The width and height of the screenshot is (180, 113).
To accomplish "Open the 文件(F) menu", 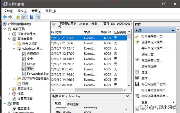I will click(x=9, y=11).
